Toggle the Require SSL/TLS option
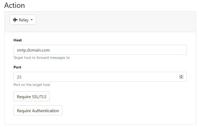 [x=31, y=97]
